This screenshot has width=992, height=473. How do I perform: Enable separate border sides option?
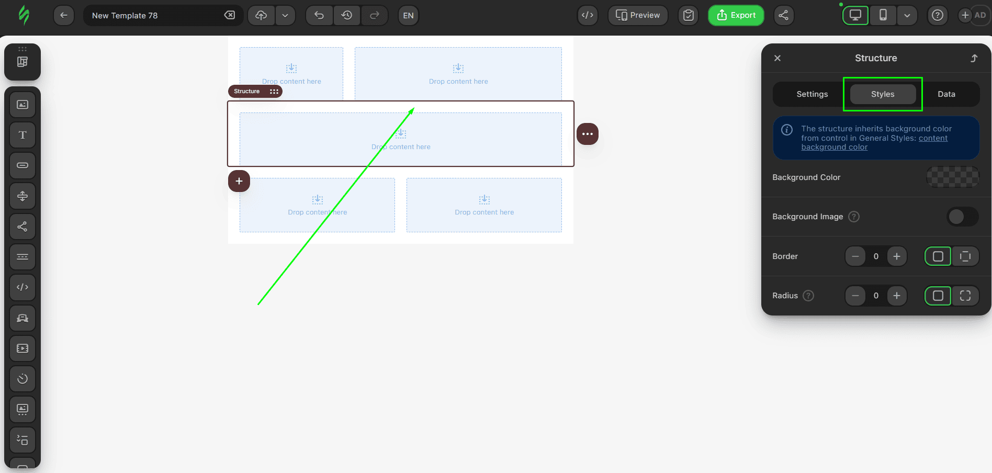[x=965, y=256]
